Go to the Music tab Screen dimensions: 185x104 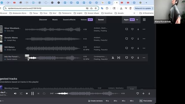pyautogui.click(x=55, y=20)
